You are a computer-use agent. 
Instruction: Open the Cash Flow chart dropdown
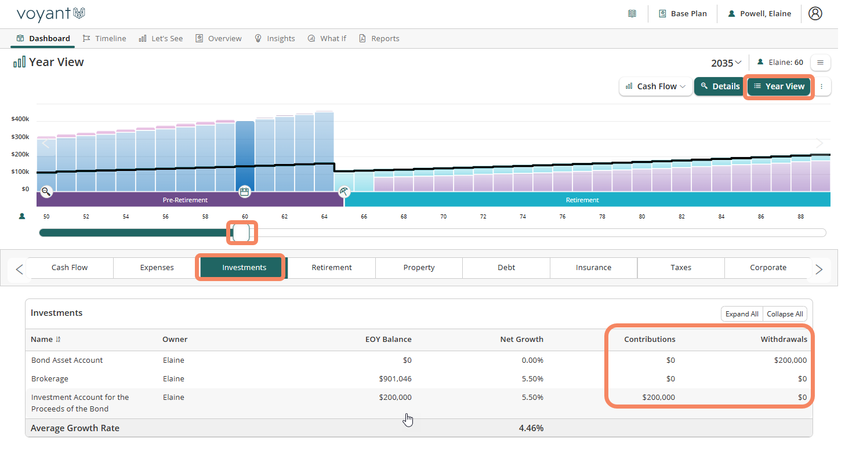click(656, 86)
